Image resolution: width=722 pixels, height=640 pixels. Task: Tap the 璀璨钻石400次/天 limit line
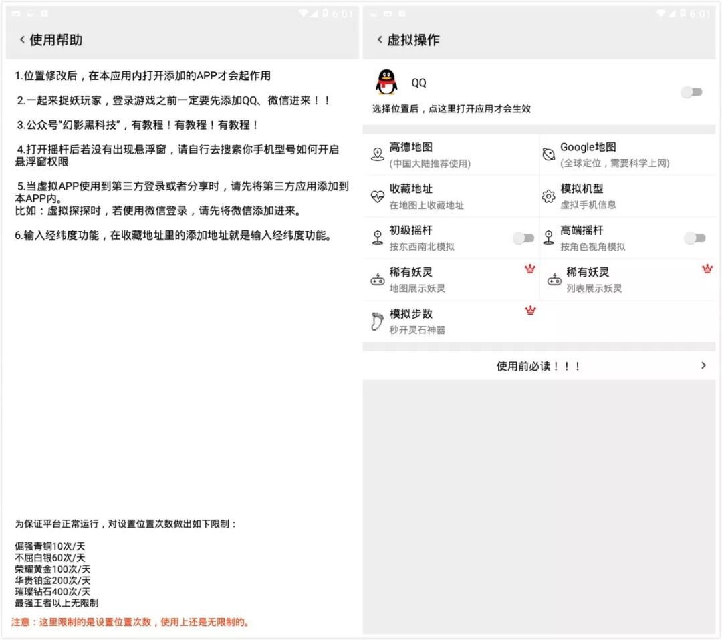point(53,591)
